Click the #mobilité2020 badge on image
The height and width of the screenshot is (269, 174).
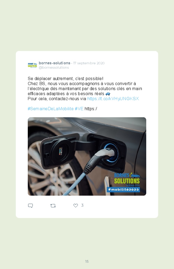coord(123,190)
